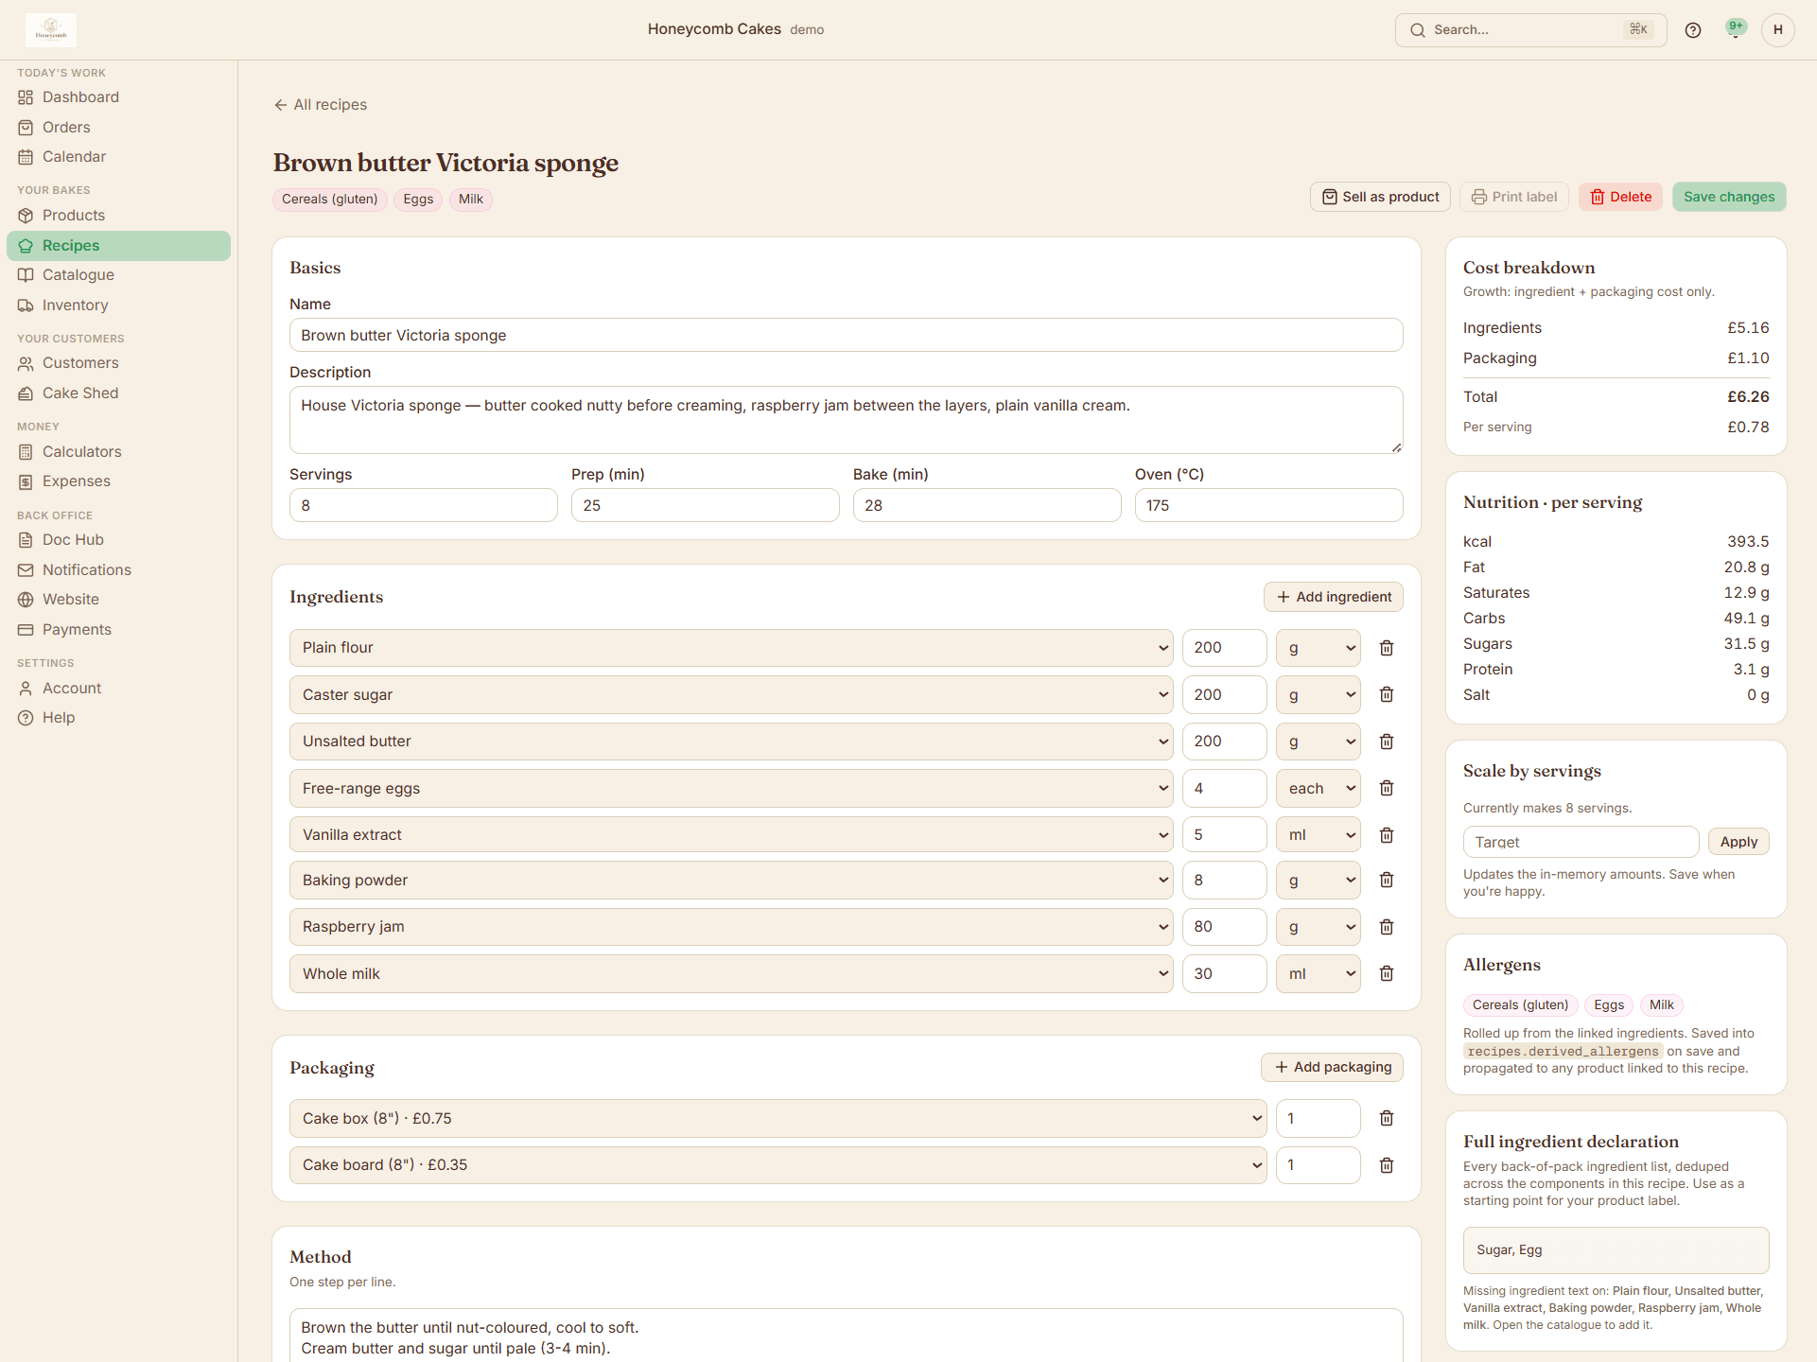Delete the Raspberry jam ingredient
1817x1362 pixels.
tap(1386, 927)
